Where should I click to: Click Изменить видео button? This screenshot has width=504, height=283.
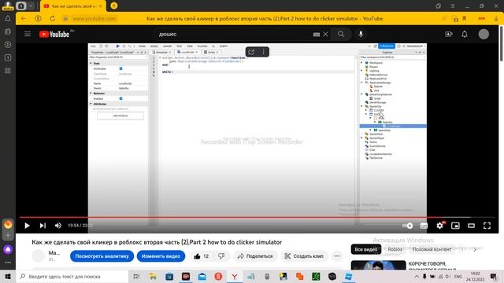click(x=161, y=256)
